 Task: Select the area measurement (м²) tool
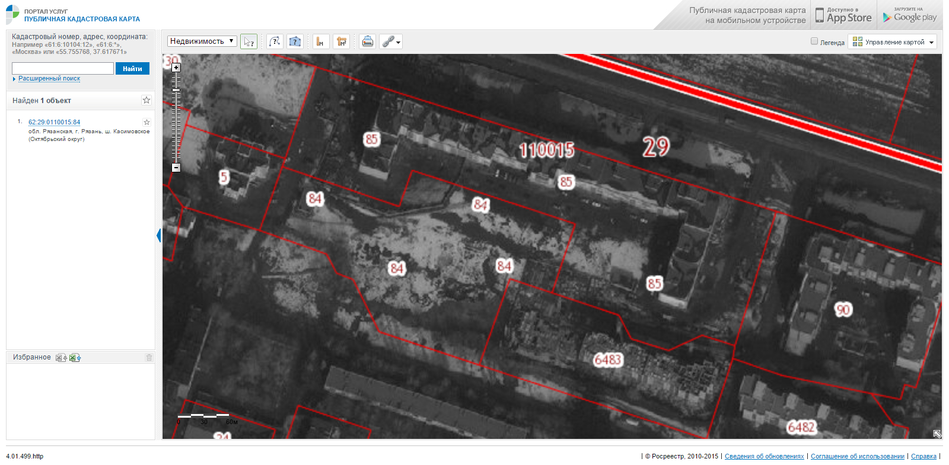pos(341,41)
